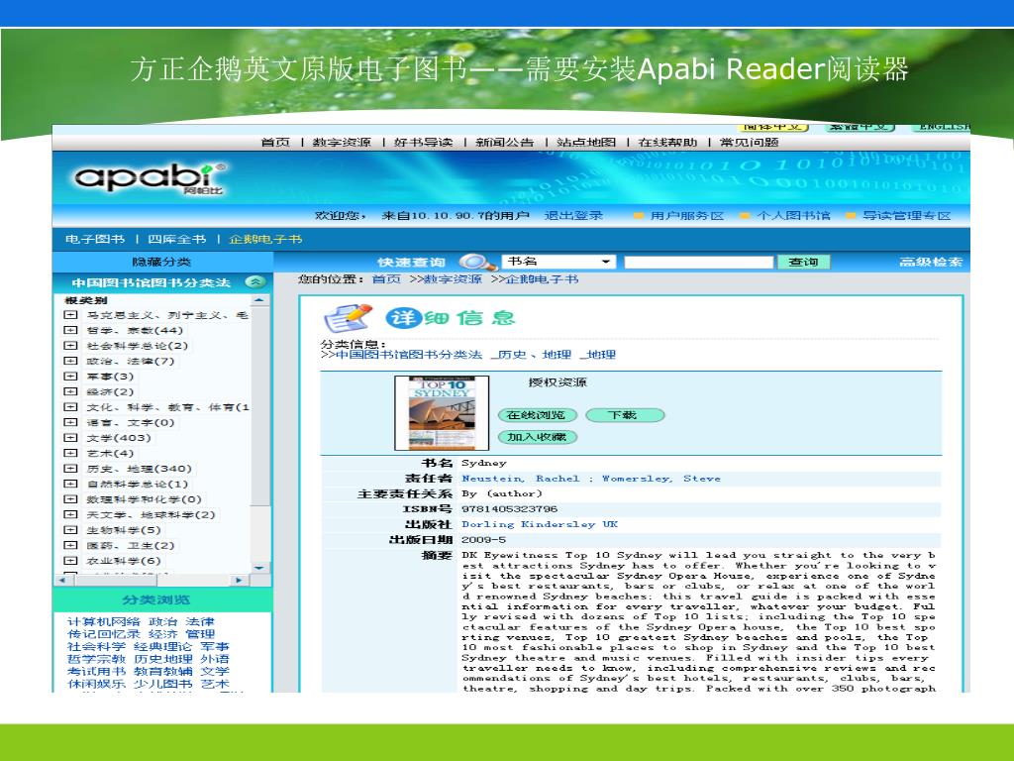Collapse the 中国图书馆图书分类法 panel via its round arrow

(x=256, y=282)
